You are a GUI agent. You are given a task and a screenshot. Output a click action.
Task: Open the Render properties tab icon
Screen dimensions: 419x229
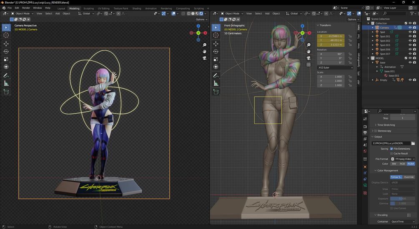coord(365,126)
